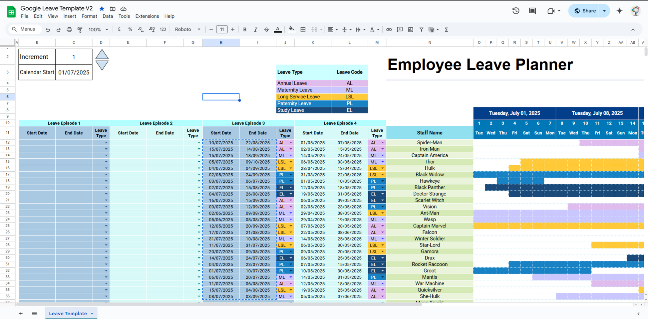Toggle strikethrough formatting
This screenshot has height=319, width=648.
coord(266,30)
